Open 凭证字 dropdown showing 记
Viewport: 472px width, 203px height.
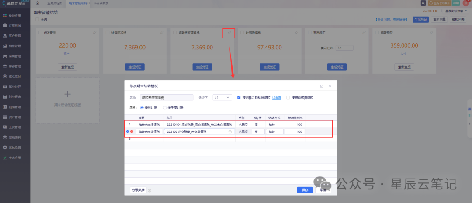point(222,97)
